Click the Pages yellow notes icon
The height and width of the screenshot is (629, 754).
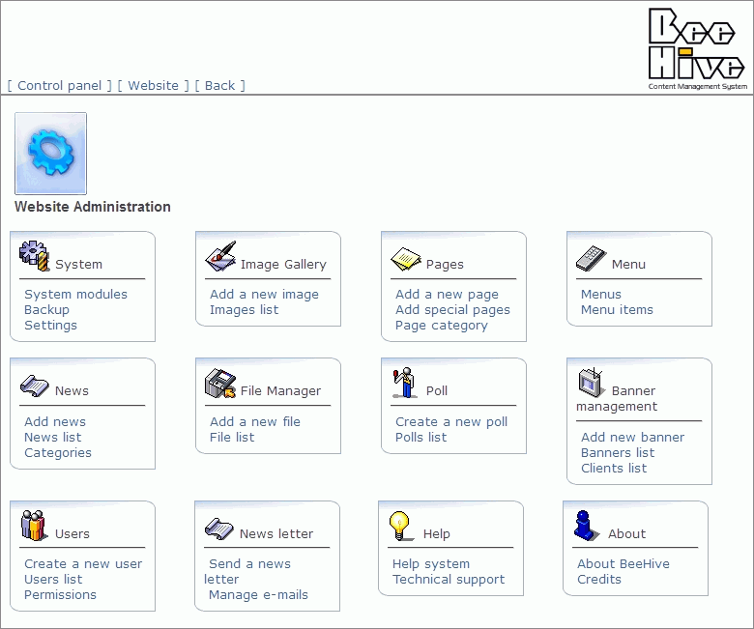[406, 258]
